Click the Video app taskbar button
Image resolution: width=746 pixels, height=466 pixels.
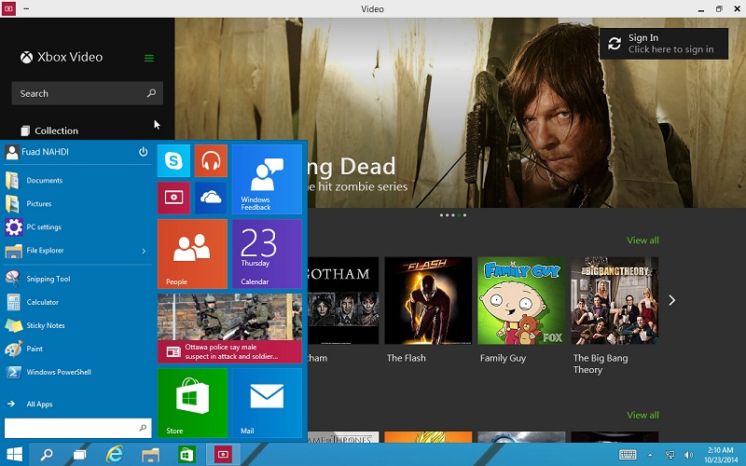point(223,455)
